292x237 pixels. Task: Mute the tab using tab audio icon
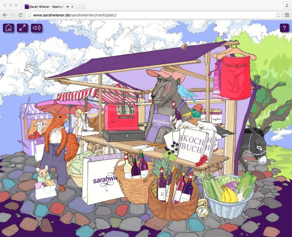click(x=68, y=7)
